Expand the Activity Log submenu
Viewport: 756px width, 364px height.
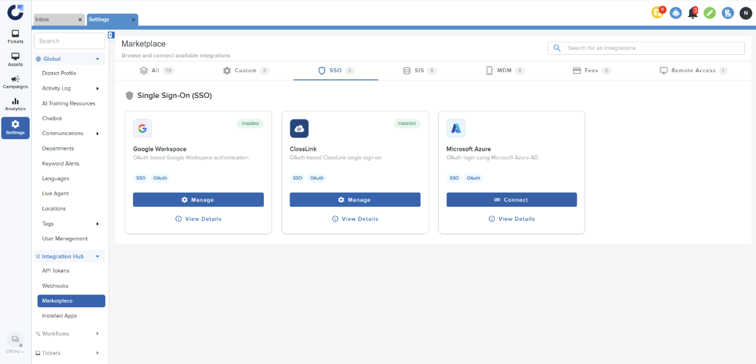coord(97,88)
